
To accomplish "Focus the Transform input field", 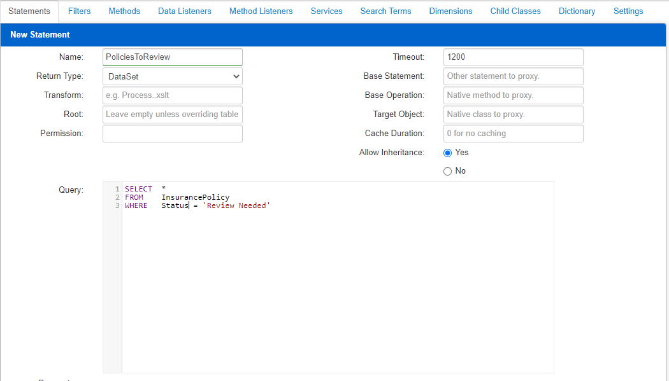I will (x=173, y=95).
